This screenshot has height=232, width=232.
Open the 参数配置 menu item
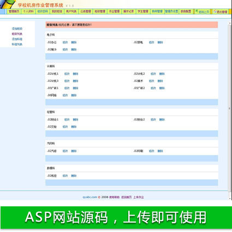pos(186,11)
